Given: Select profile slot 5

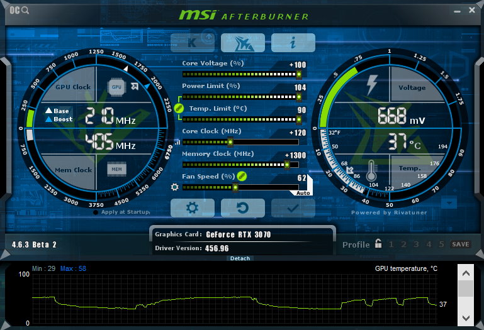Looking at the screenshot, I should pyautogui.click(x=441, y=245).
